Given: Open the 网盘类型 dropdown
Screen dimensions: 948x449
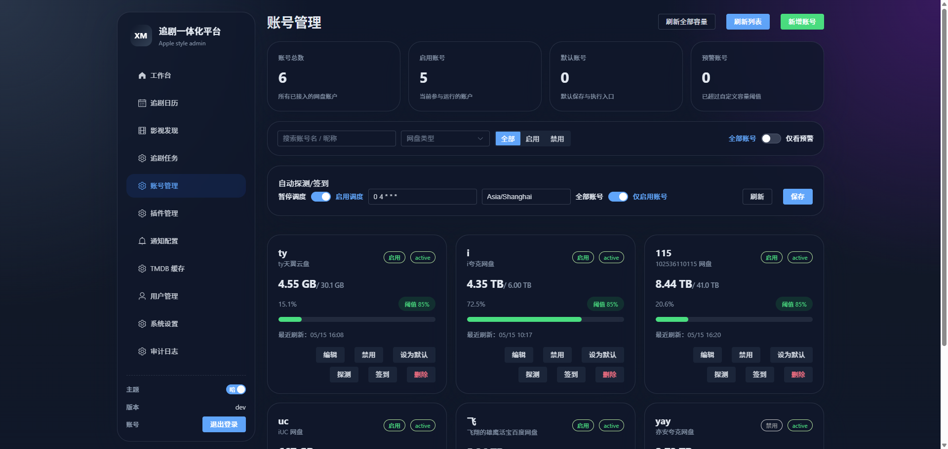Looking at the screenshot, I should tap(445, 138).
